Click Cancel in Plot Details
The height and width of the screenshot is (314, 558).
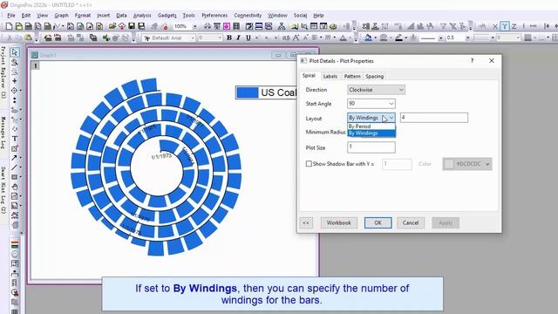click(x=411, y=222)
